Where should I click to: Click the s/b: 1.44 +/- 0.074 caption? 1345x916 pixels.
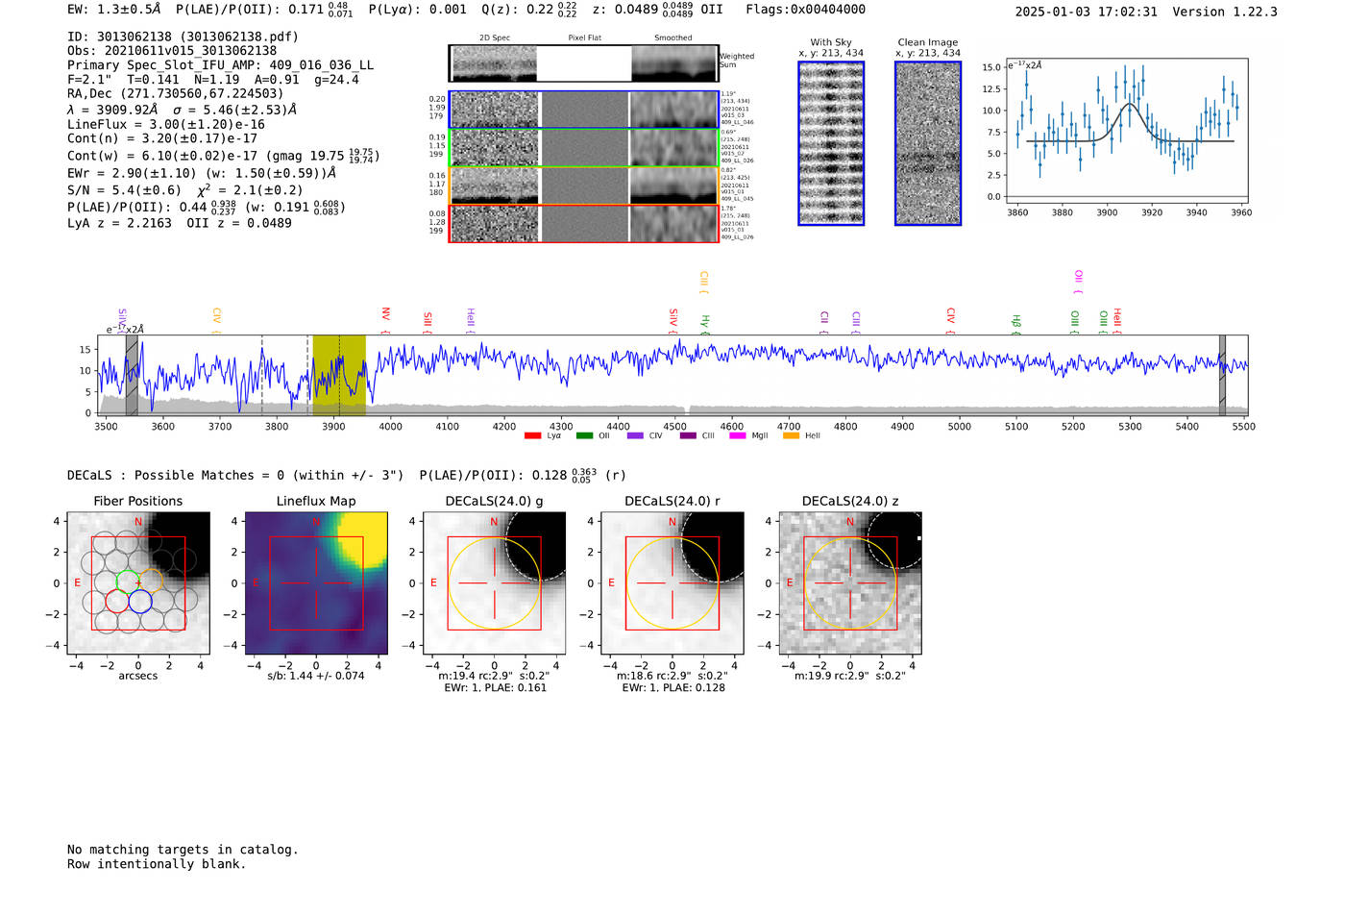click(316, 676)
